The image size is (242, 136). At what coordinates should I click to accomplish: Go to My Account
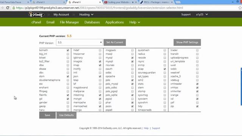[x=61, y=14]
